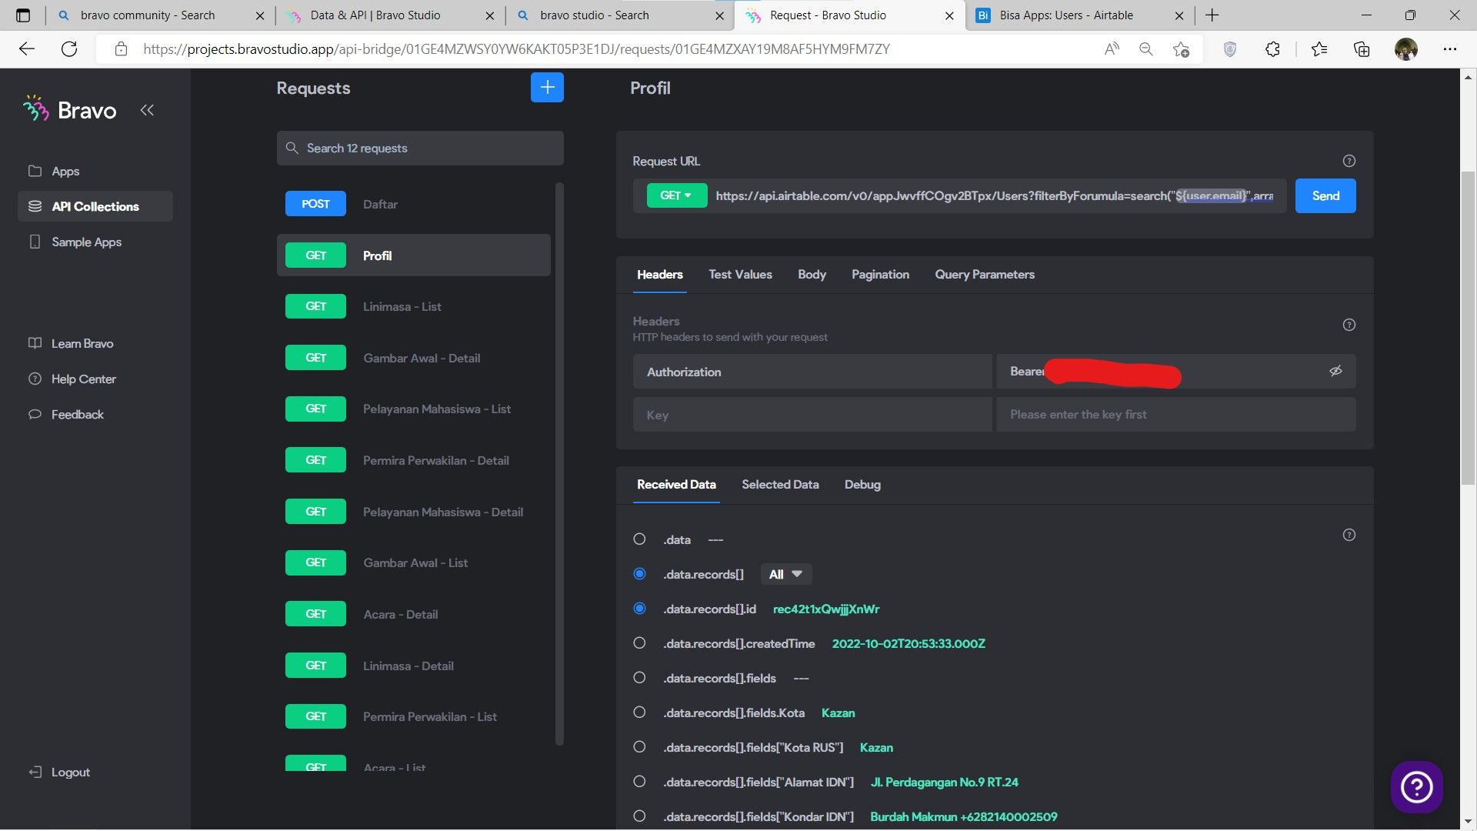
Task: Switch to Query Parameters tab
Action: 985,275
